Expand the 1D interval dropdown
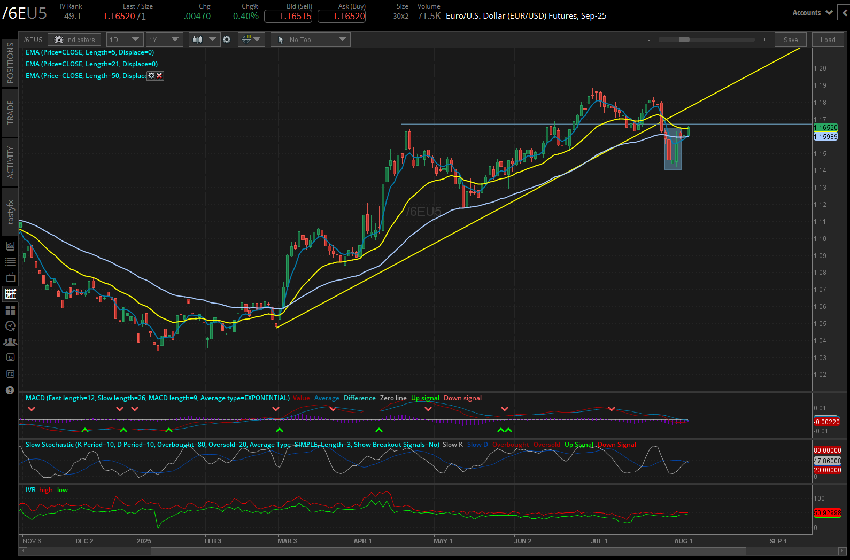This screenshot has width=850, height=560. [125, 40]
